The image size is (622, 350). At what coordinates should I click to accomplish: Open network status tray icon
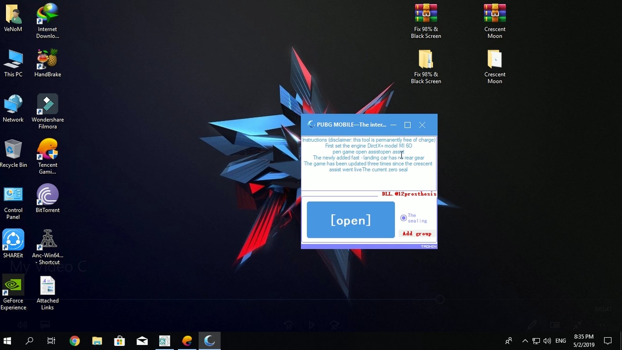pos(536,341)
